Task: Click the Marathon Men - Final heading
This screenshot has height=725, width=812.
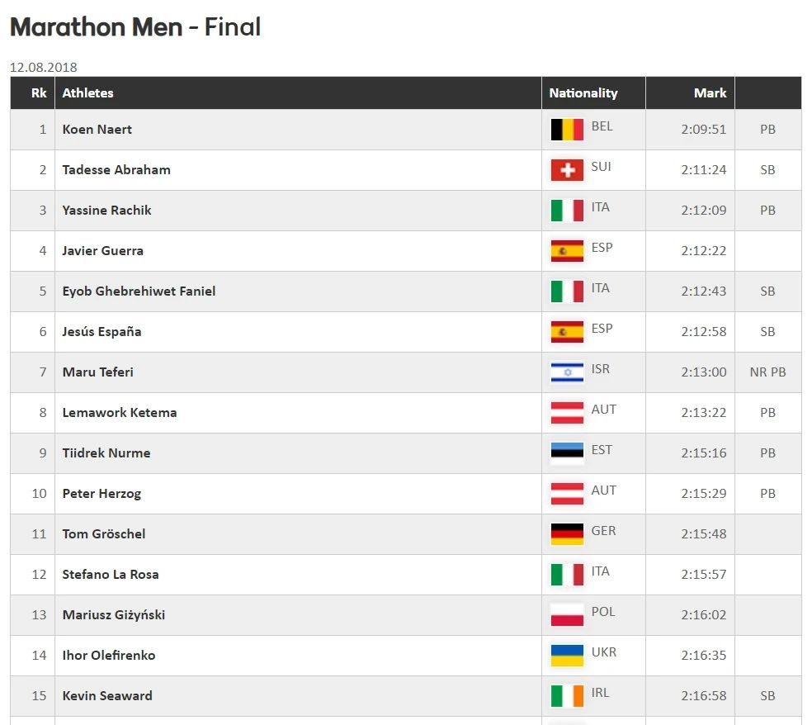Action: coord(135,27)
